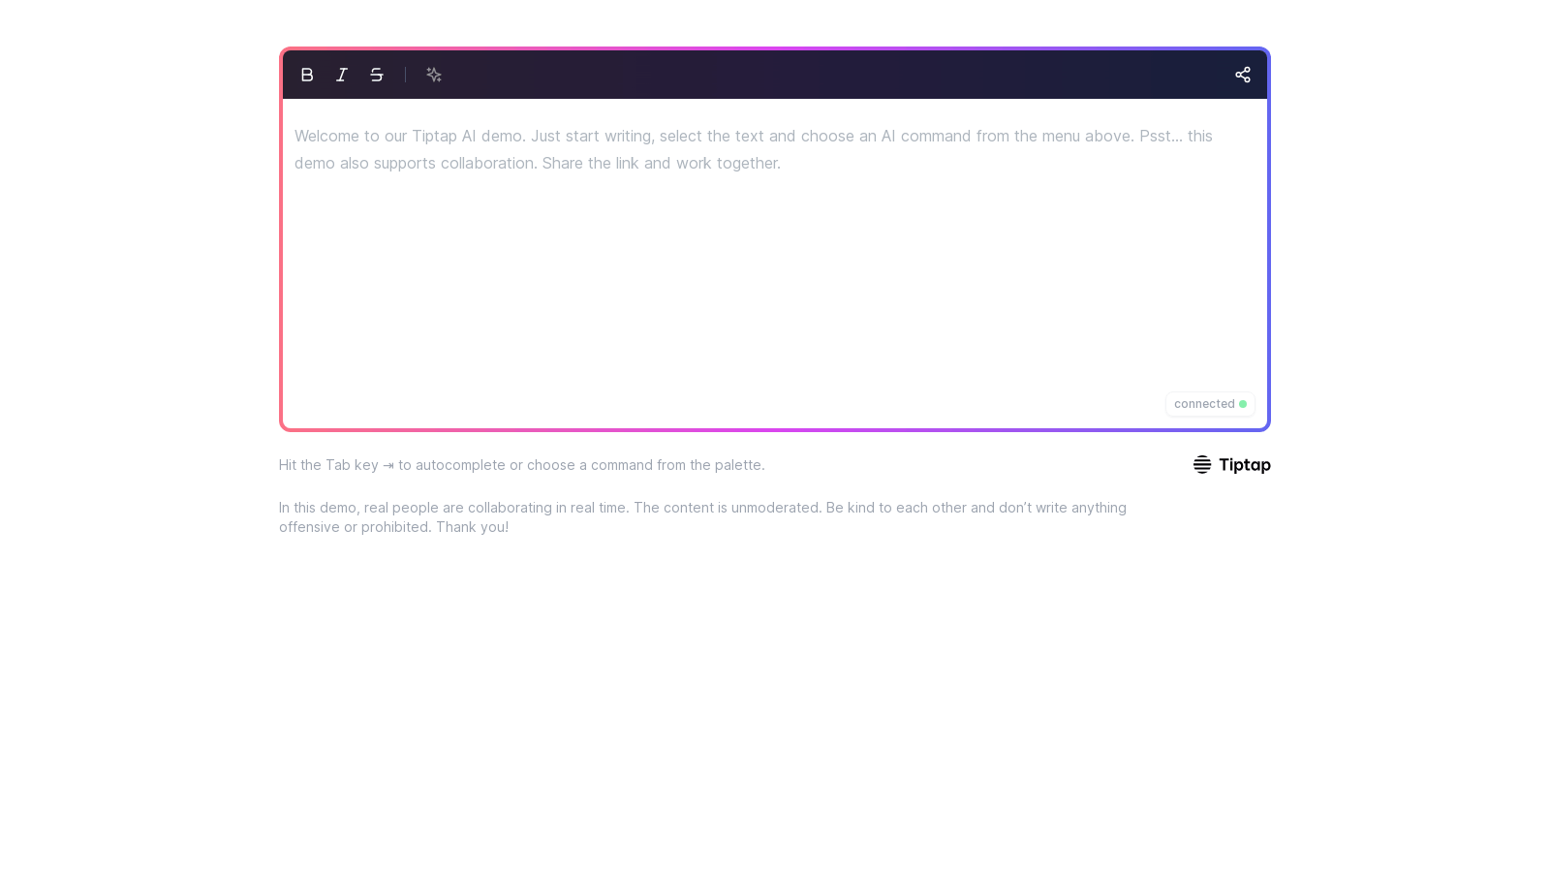Toggle strikethrough formatting in the toolbar

click(x=377, y=75)
